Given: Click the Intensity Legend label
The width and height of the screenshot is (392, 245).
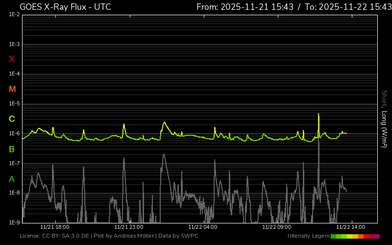Looking at the screenshot, I should 308,236.
